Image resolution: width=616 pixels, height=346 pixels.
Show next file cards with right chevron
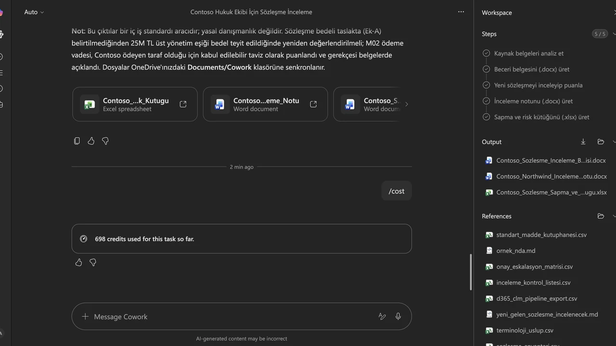pos(406,104)
